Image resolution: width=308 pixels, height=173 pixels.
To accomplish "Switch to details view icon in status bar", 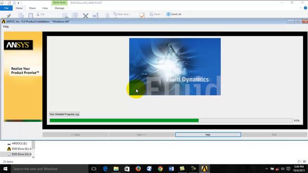I will point(299,161).
